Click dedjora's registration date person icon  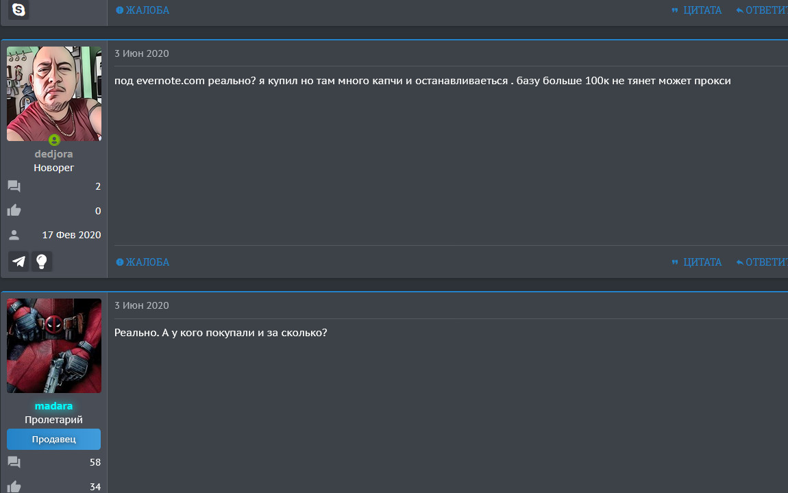(14, 235)
